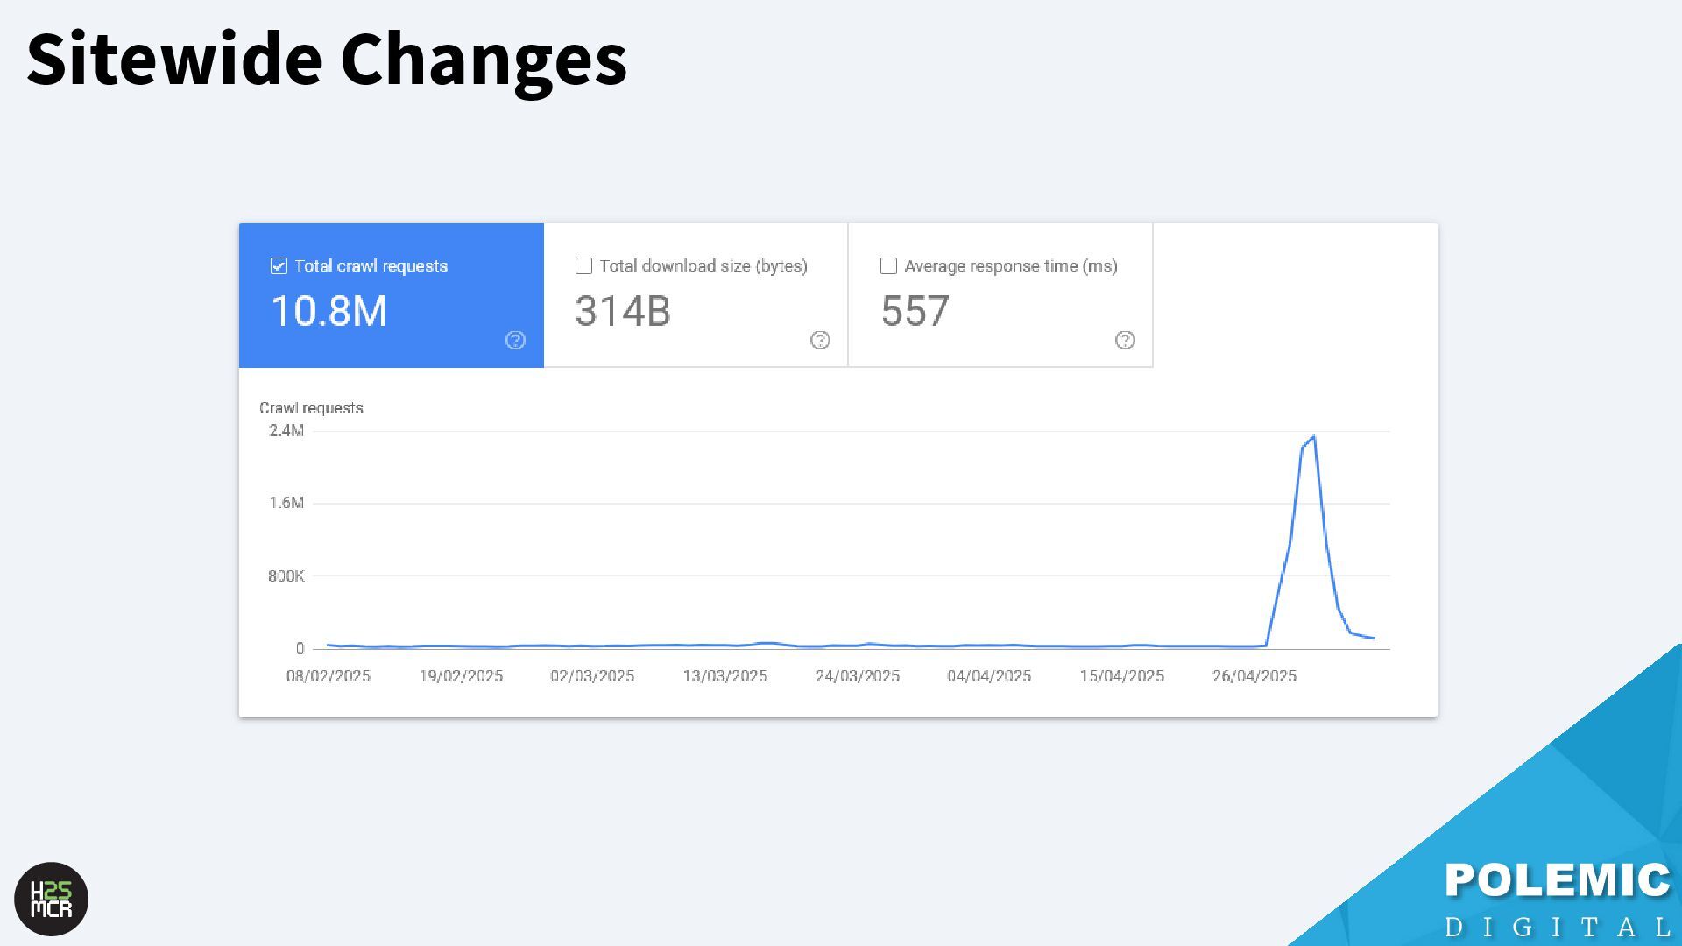
Task: Click help icon on Total download size card
Action: click(x=820, y=341)
